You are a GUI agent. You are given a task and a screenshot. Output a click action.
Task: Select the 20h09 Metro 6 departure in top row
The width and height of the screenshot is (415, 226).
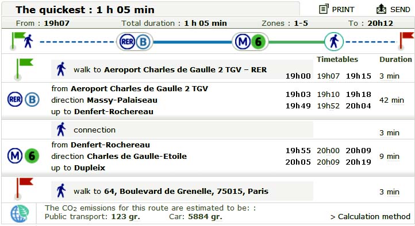click(x=358, y=150)
